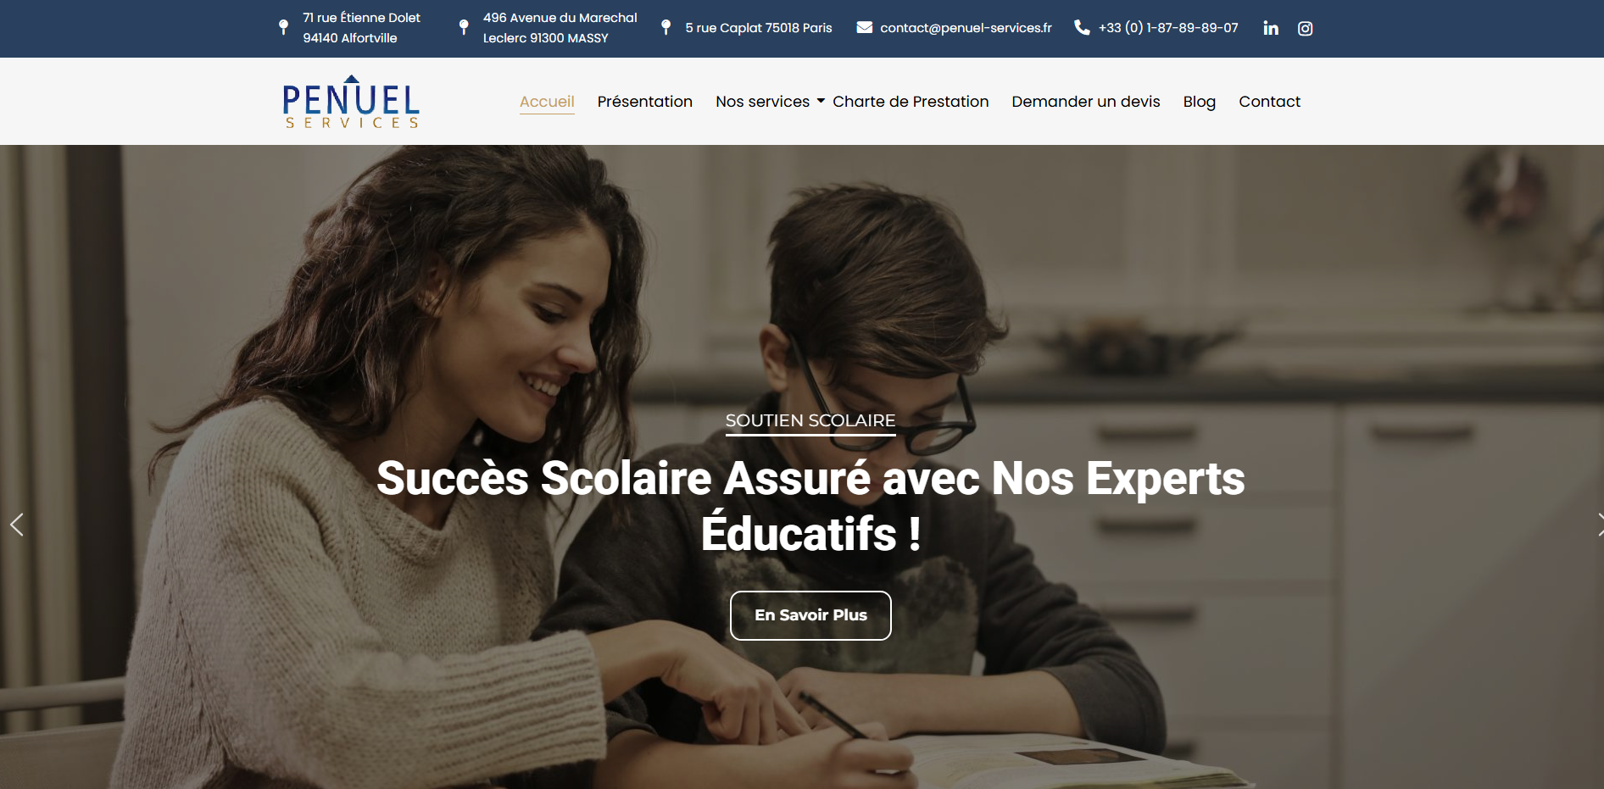Open the LinkedIn profile icon

coord(1270,28)
